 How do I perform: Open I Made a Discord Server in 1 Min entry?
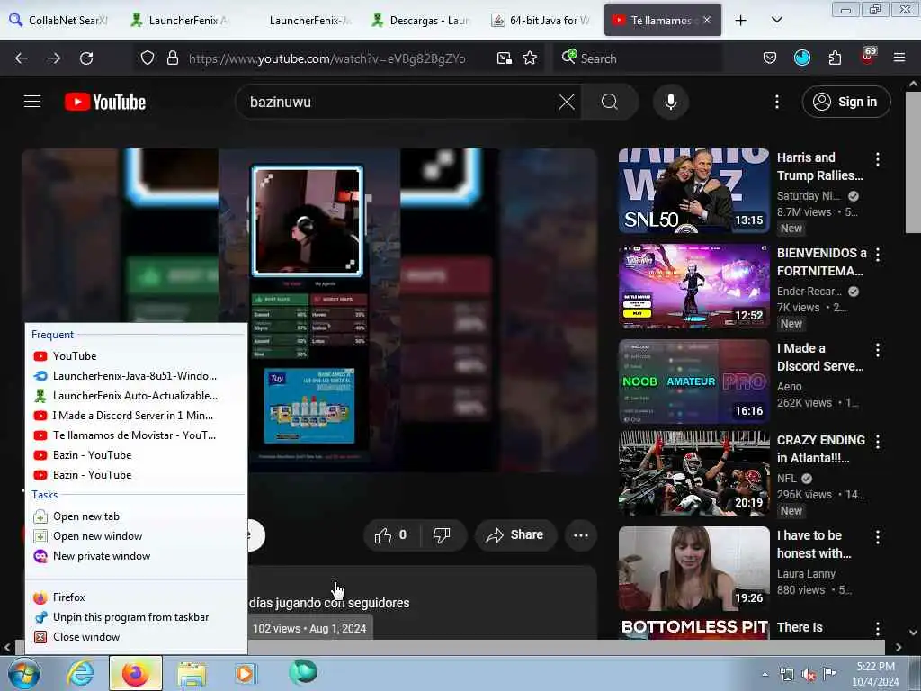pyautogui.click(x=137, y=416)
